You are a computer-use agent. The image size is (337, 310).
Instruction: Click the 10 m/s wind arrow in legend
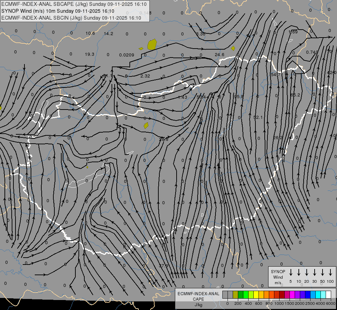tap(298, 272)
